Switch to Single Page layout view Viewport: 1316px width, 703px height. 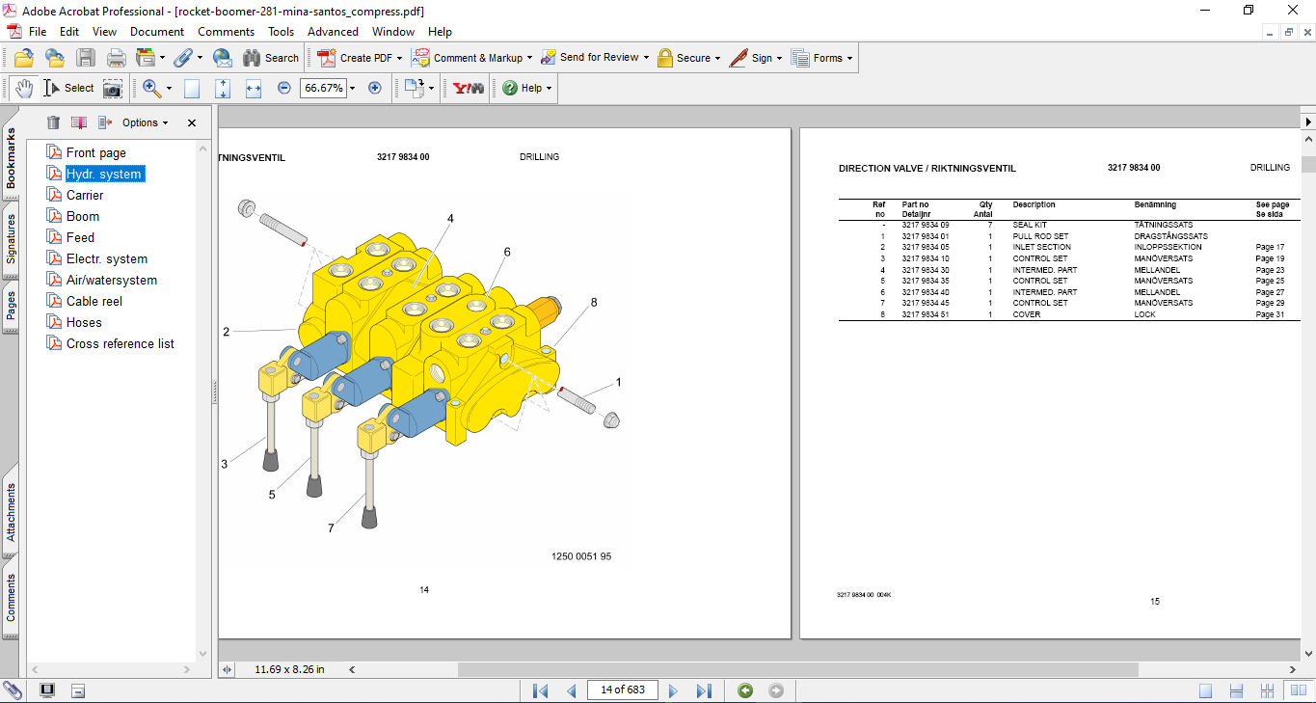[x=1206, y=690]
